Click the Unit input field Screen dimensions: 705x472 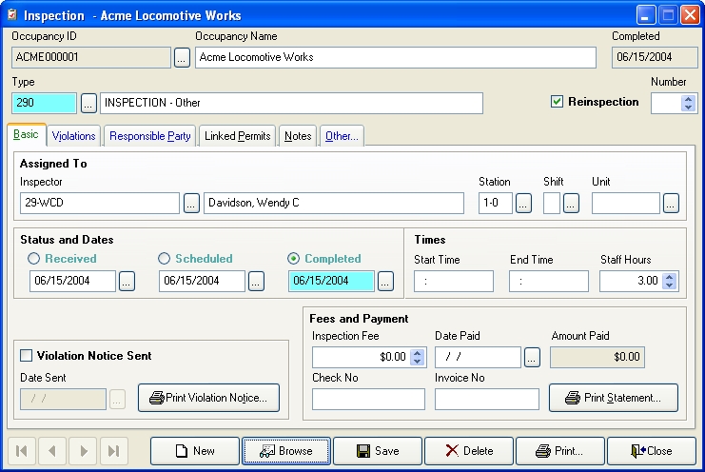click(x=626, y=203)
